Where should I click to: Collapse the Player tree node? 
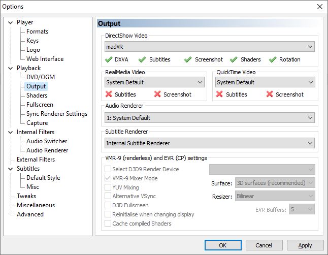(10, 22)
